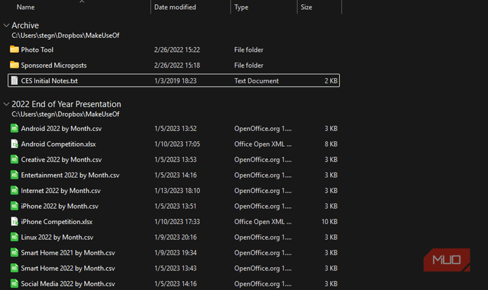This screenshot has height=290, width=488.
Task: Click the Archive path C:\Users\stegn\Dropbox\MakeUseOf
Action: point(65,35)
